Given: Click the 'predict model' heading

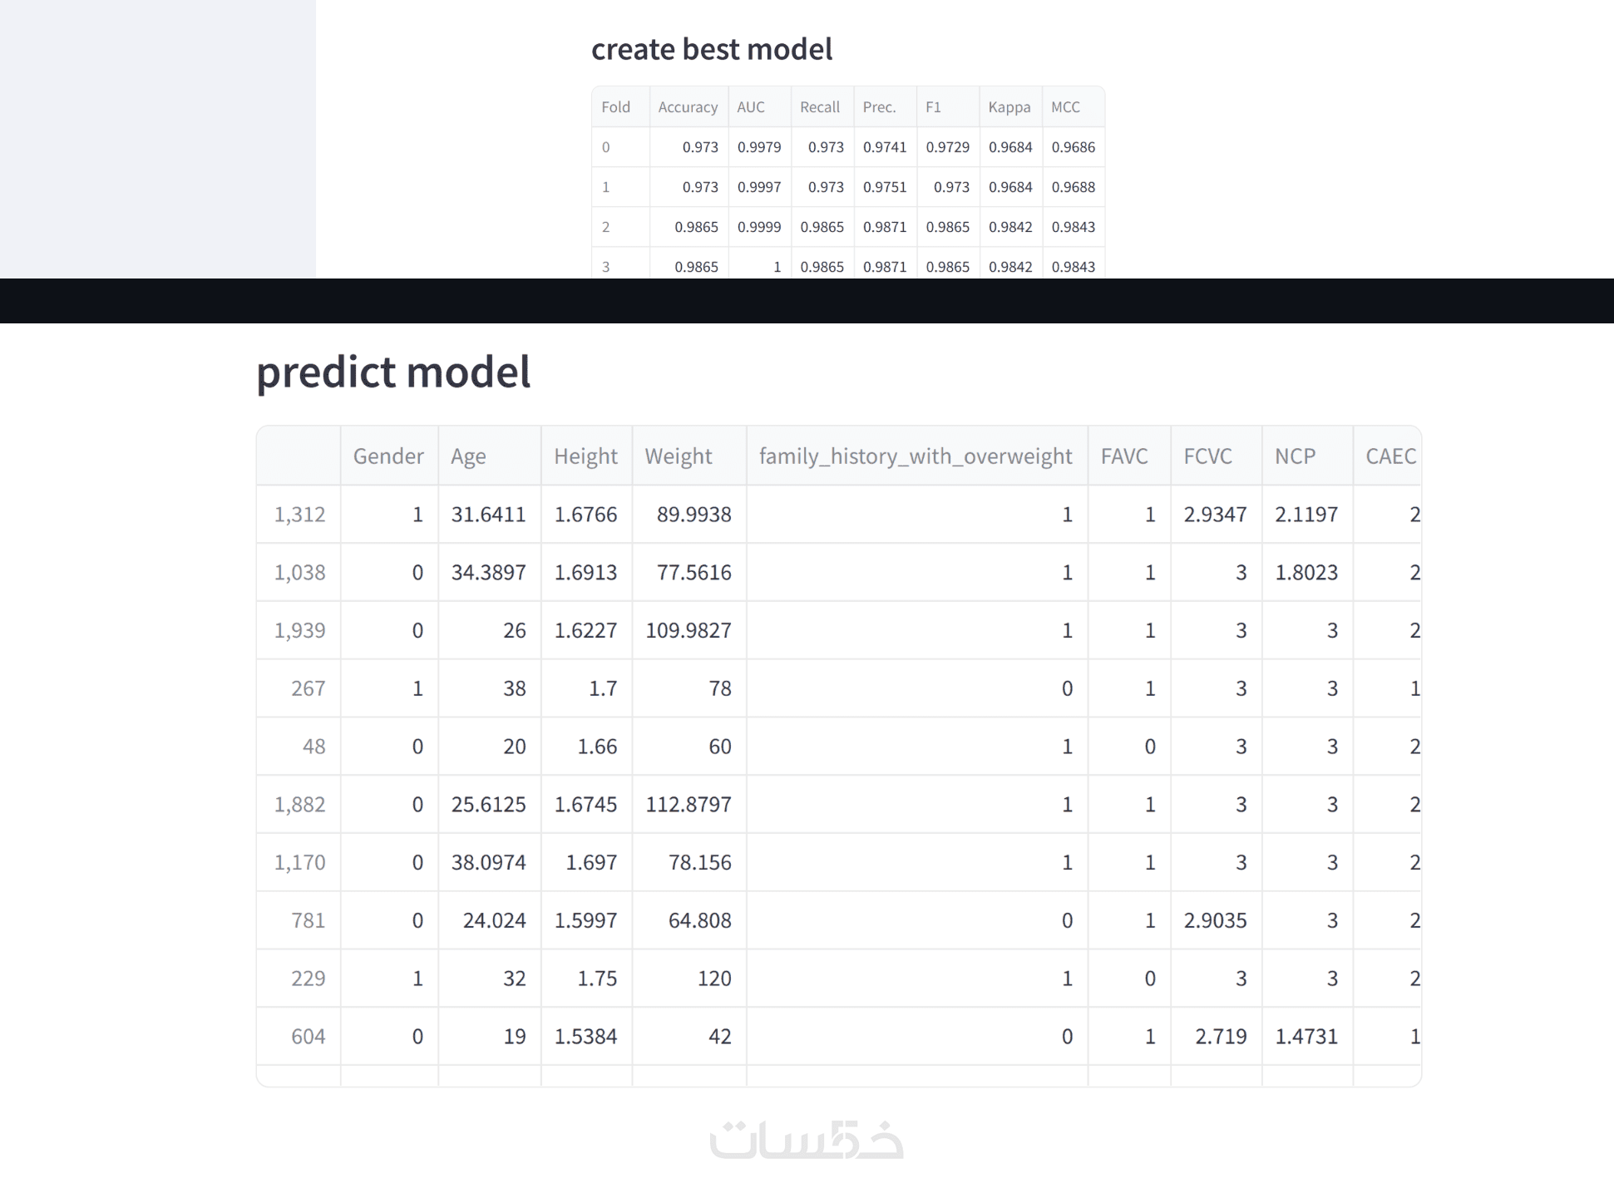Looking at the screenshot, I should (x=393, y=371).
